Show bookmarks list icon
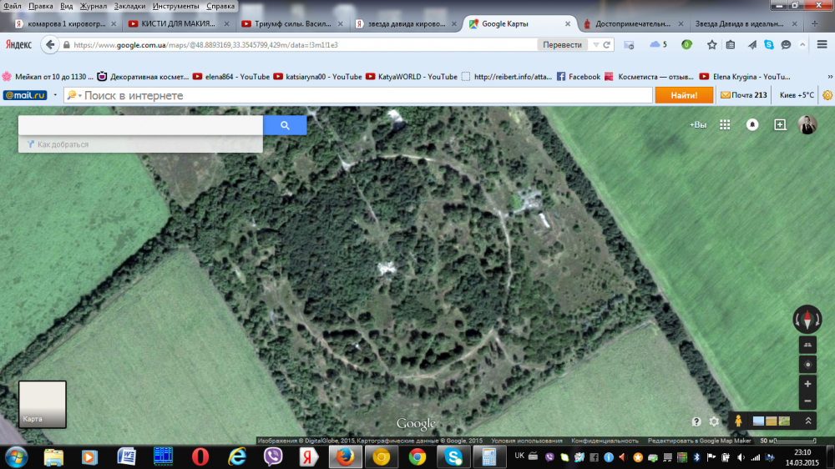Image resolution: width=835 pixels, height=469 pixels. [731, 45]
